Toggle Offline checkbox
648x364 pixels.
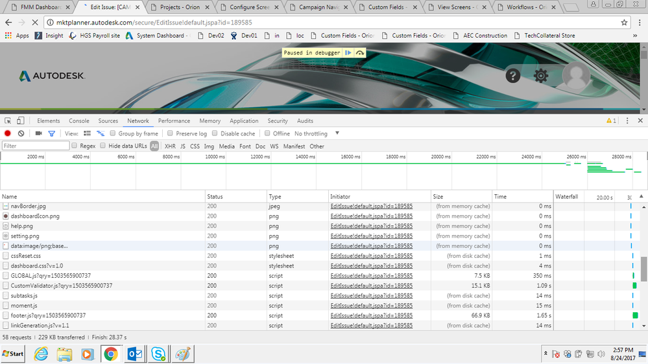point(267,133)
